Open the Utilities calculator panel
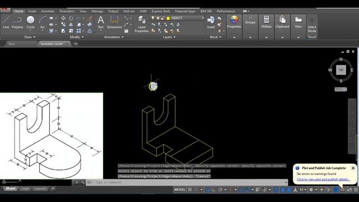 (x=266, y=22)
